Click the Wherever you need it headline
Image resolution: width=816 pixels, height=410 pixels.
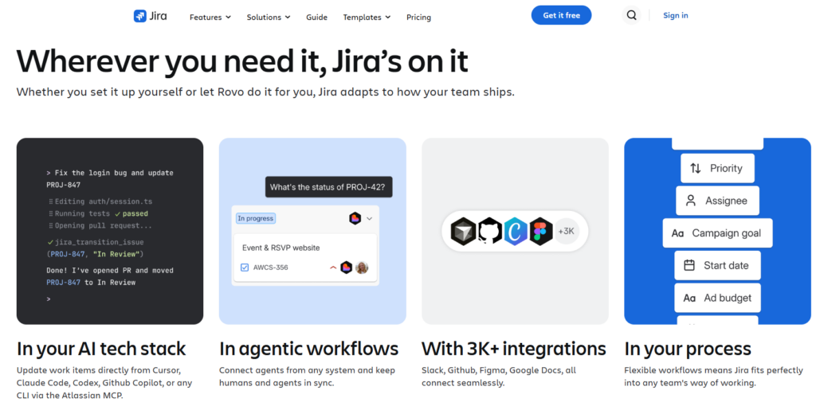click(242, 61)
